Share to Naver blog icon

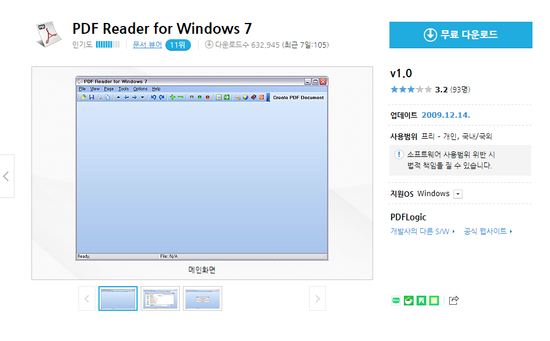[396, 301]
